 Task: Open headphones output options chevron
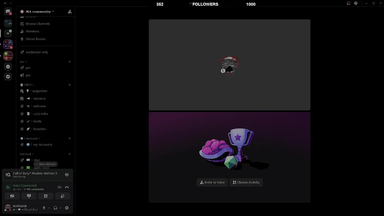(60, 208)
